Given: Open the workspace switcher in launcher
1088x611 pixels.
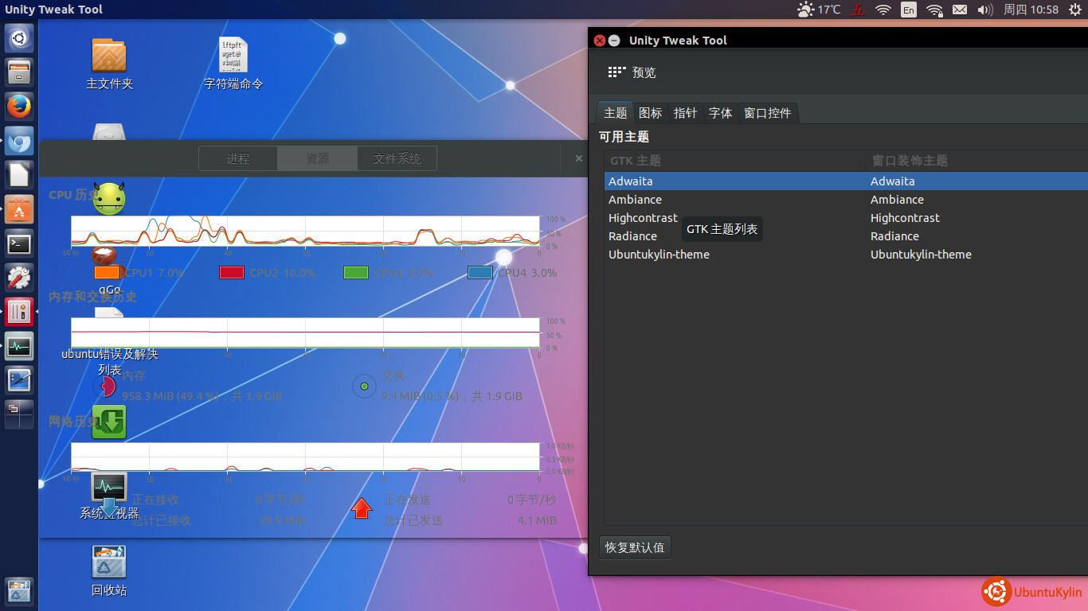Looking at the screenshot, I should pyautogui.click(x=19, y=411).
